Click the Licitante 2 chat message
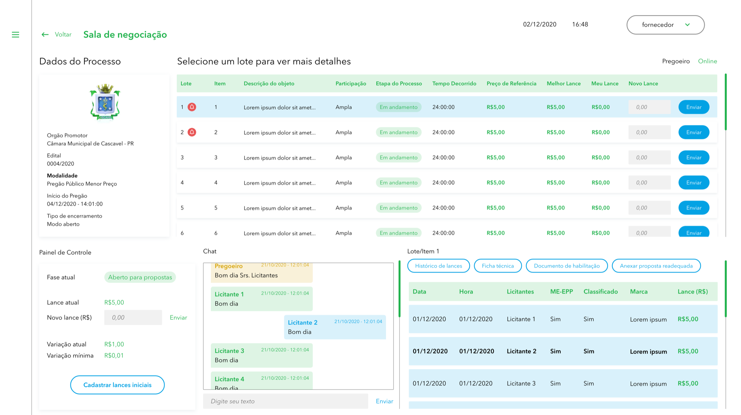The image size is (741, 415). [335, 327]
